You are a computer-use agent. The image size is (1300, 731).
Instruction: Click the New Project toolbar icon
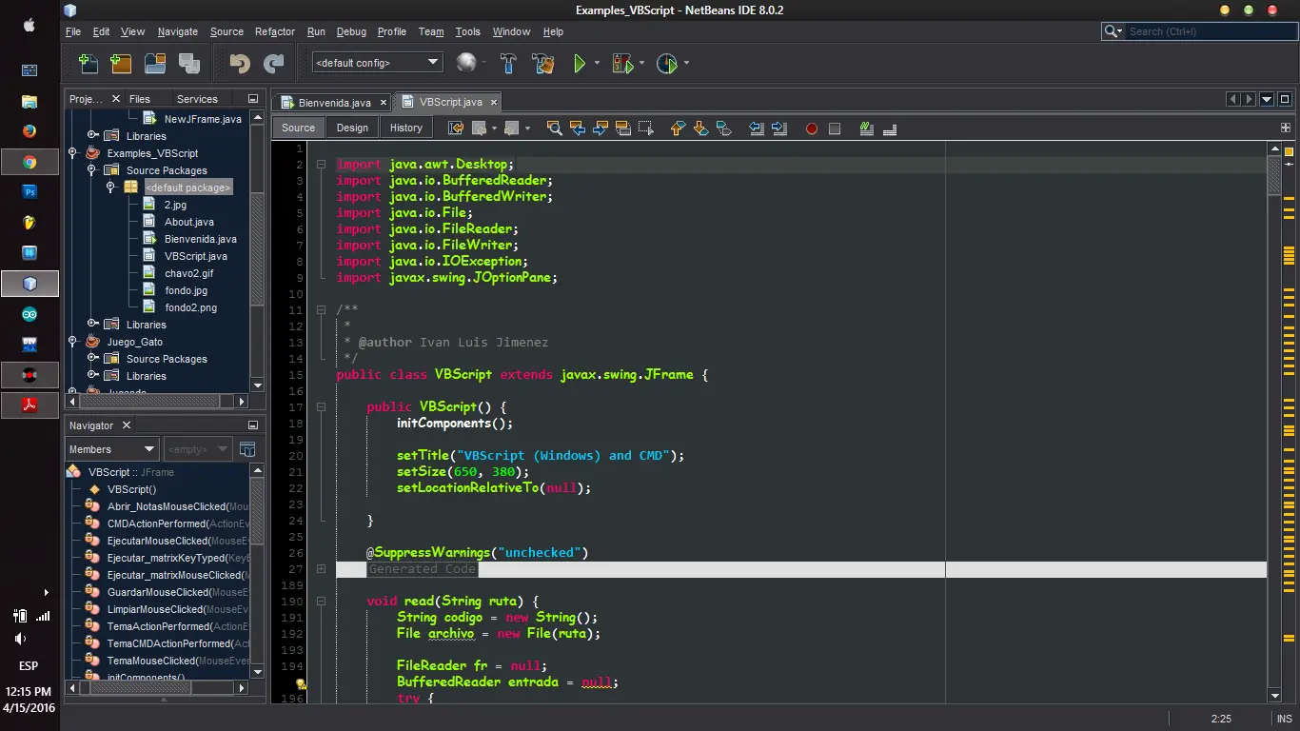point(121,64)
